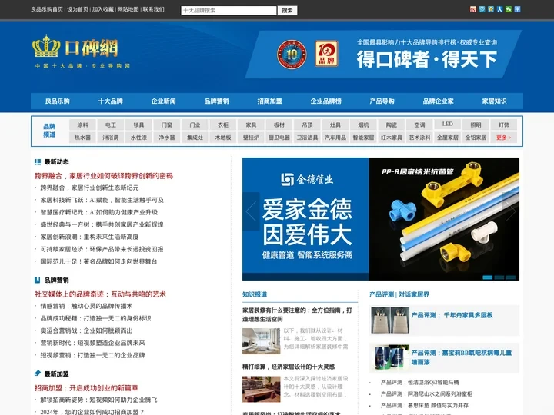Focus the 十大品牌搜索 search field
The width and height of the screenshot is (554, 415).
(x=229, y=11)
